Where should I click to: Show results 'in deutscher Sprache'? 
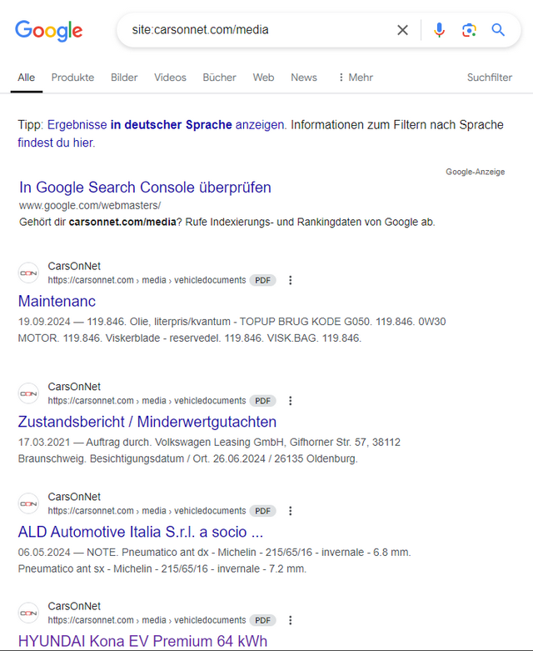coord(171,125)
